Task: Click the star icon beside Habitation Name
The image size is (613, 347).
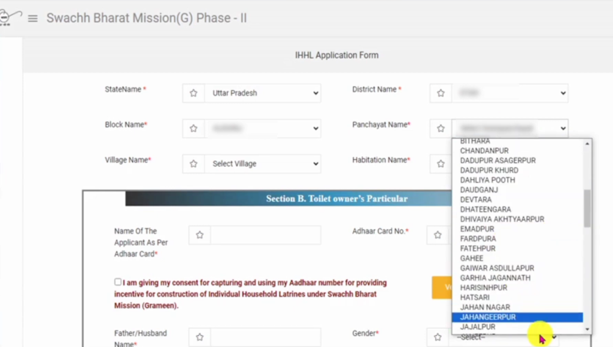Action: pos(441,164)
